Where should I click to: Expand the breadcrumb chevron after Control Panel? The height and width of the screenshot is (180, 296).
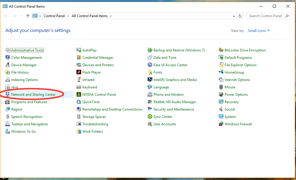(x=68, y=16)
